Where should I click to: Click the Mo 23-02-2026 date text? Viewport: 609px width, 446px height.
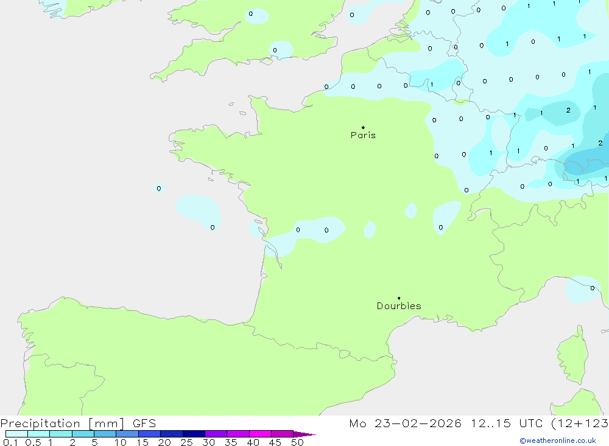pos(405,423)
